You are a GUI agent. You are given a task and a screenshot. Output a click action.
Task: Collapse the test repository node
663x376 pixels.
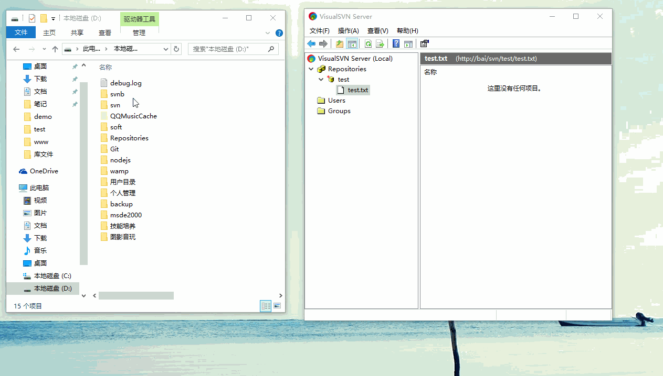[321, 80]
